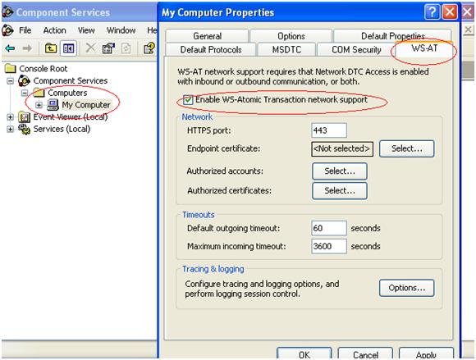The width and height of the screenshot is (476, 360).
Task: Open the Window menu
Action: 121,30
